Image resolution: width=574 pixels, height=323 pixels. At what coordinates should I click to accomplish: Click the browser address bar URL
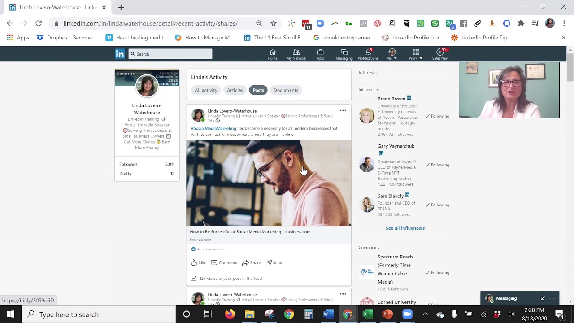coord(151,23)
